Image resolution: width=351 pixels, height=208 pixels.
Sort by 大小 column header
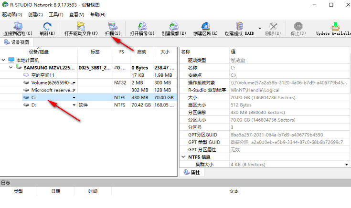(x=165, y=52)
